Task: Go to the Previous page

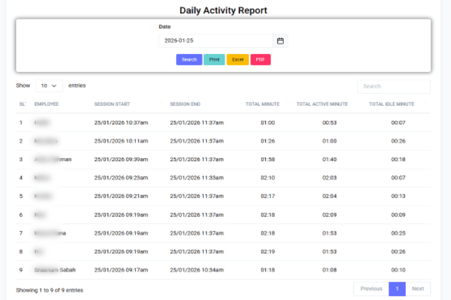Action: click(371, 289)
